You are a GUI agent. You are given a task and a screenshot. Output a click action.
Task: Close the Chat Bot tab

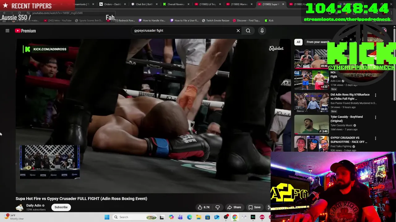pyautogui.click(x=157, y=4)
